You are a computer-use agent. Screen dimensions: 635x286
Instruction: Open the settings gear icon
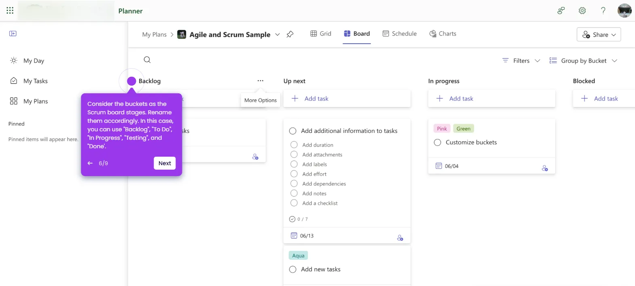click(x=582, y=11)
